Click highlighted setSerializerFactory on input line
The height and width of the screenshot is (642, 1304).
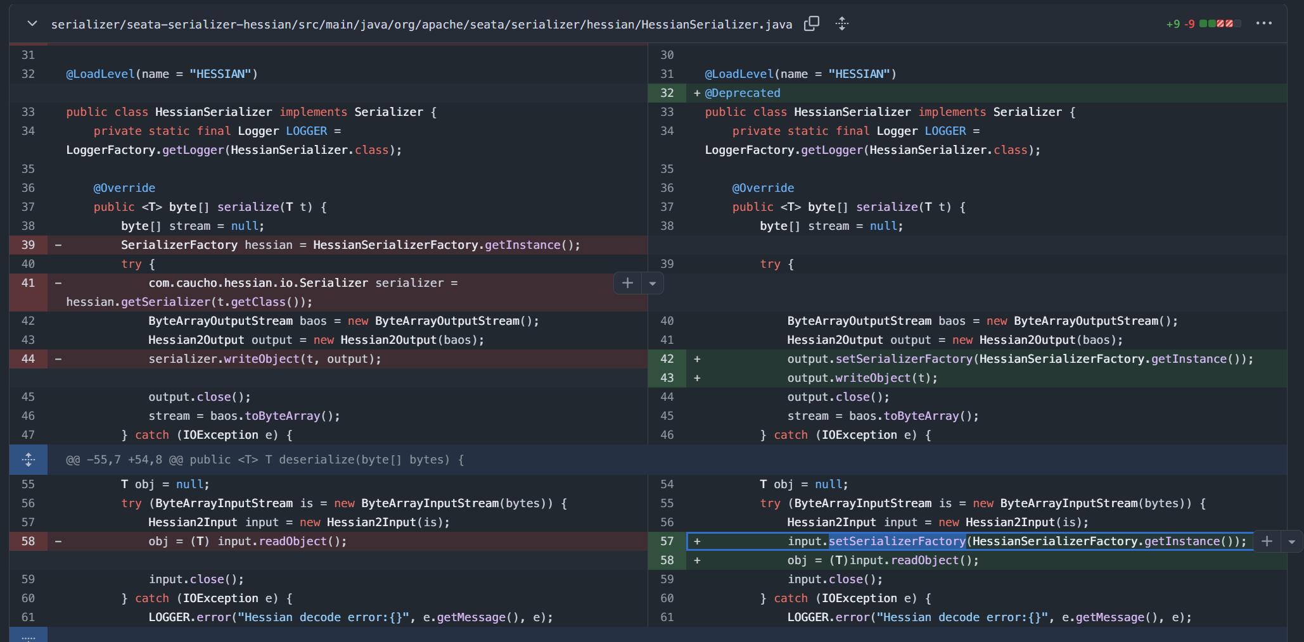(x=897, y=541)
